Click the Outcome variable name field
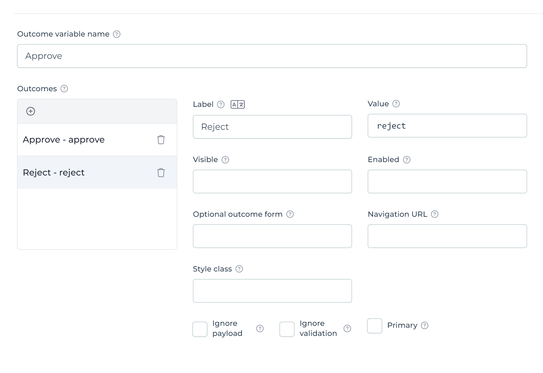This screenshot has width=543, height=373. tap(271, 56)
